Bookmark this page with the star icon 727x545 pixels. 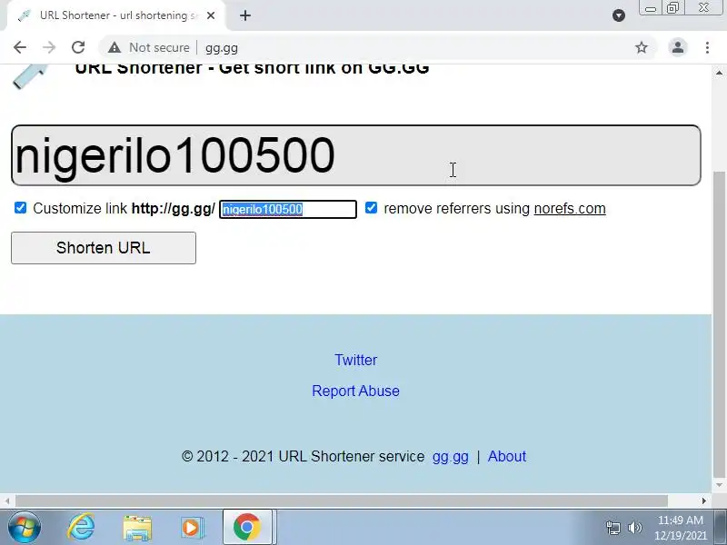pyautogui.click(x=642, y=47)
